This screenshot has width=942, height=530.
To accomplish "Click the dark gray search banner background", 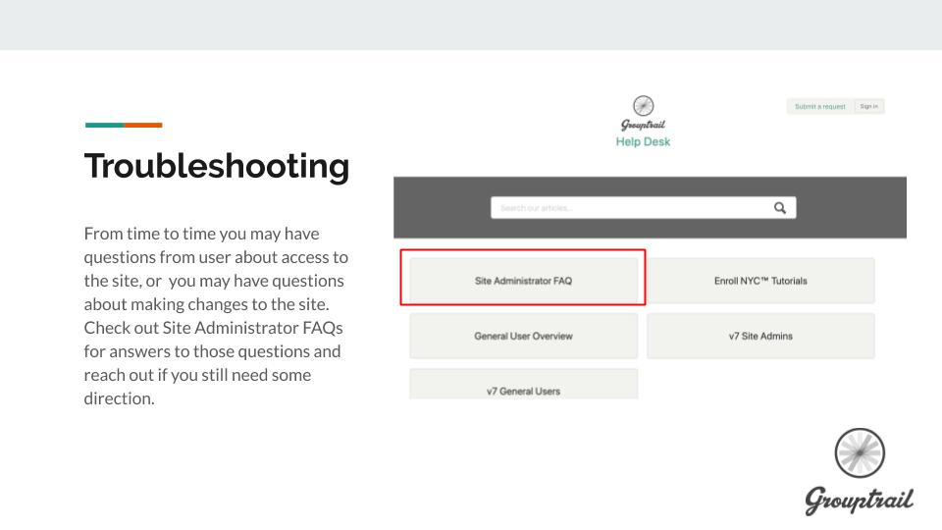I will pyautogui.click(x=442, y=208).
